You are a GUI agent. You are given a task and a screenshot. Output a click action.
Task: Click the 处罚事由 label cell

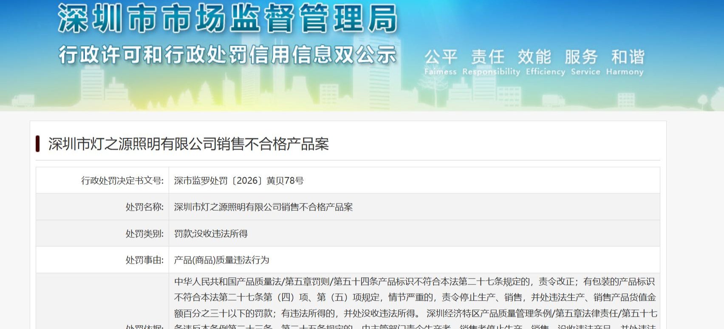[x=102, y=260]
